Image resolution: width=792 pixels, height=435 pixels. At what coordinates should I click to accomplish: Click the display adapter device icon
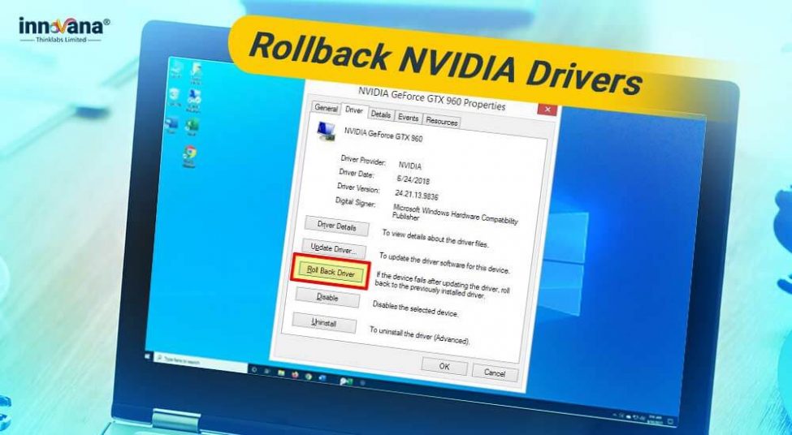[x=327, y=130]
